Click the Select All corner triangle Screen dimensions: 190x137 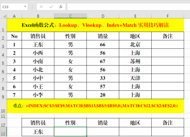click(x=4, y=16)
